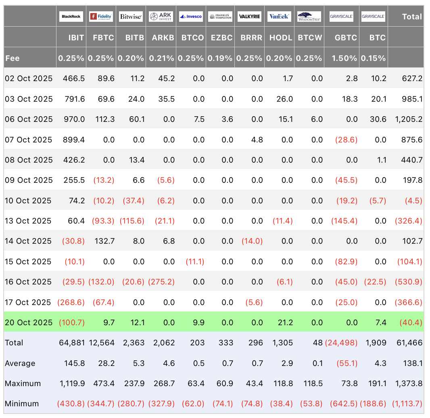Click the 06 Oct 2025 row date
This screenshot has height=418, width=430.
(x=29, y=119)
